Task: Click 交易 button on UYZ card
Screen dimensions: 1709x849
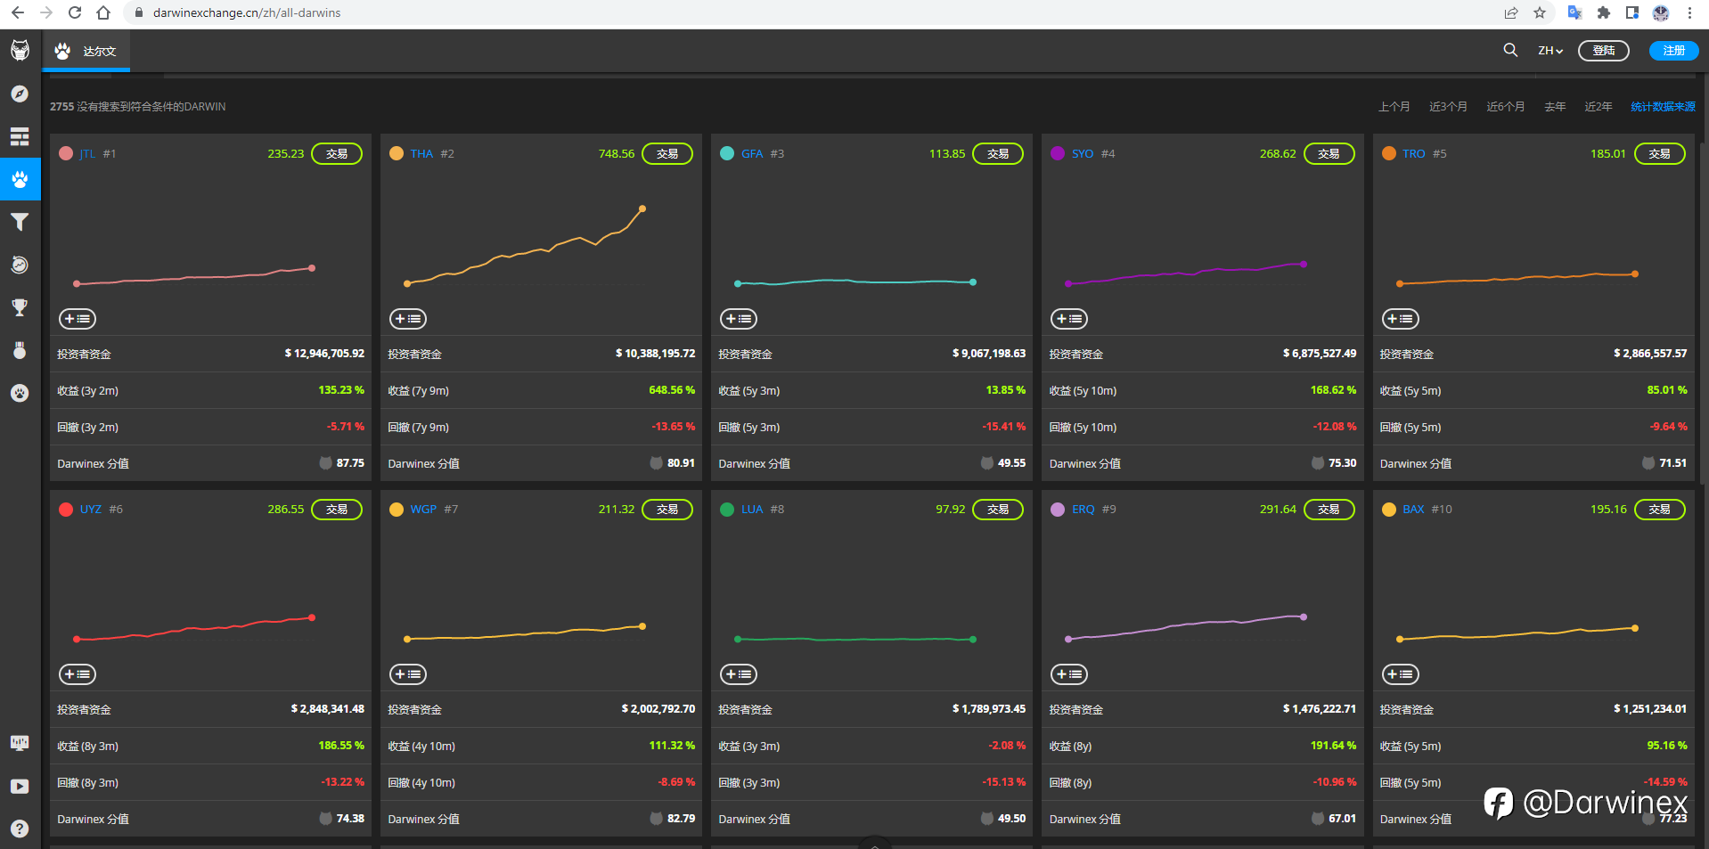Action: (337, 510)
